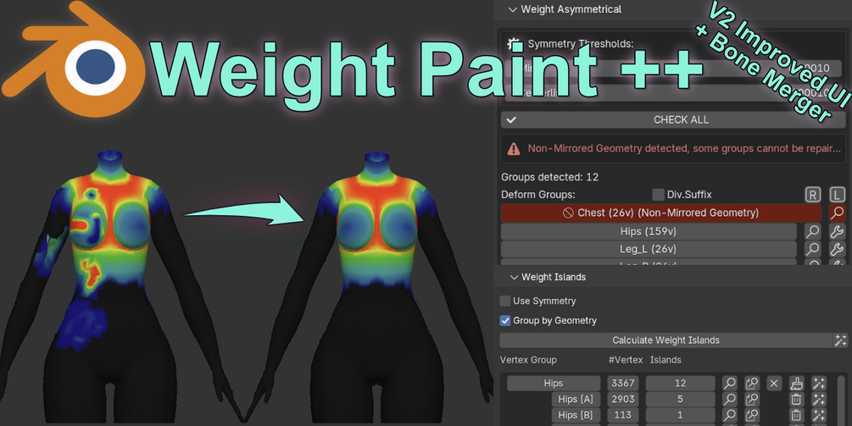Click Calculate Weight Islands button

[665, 340]
